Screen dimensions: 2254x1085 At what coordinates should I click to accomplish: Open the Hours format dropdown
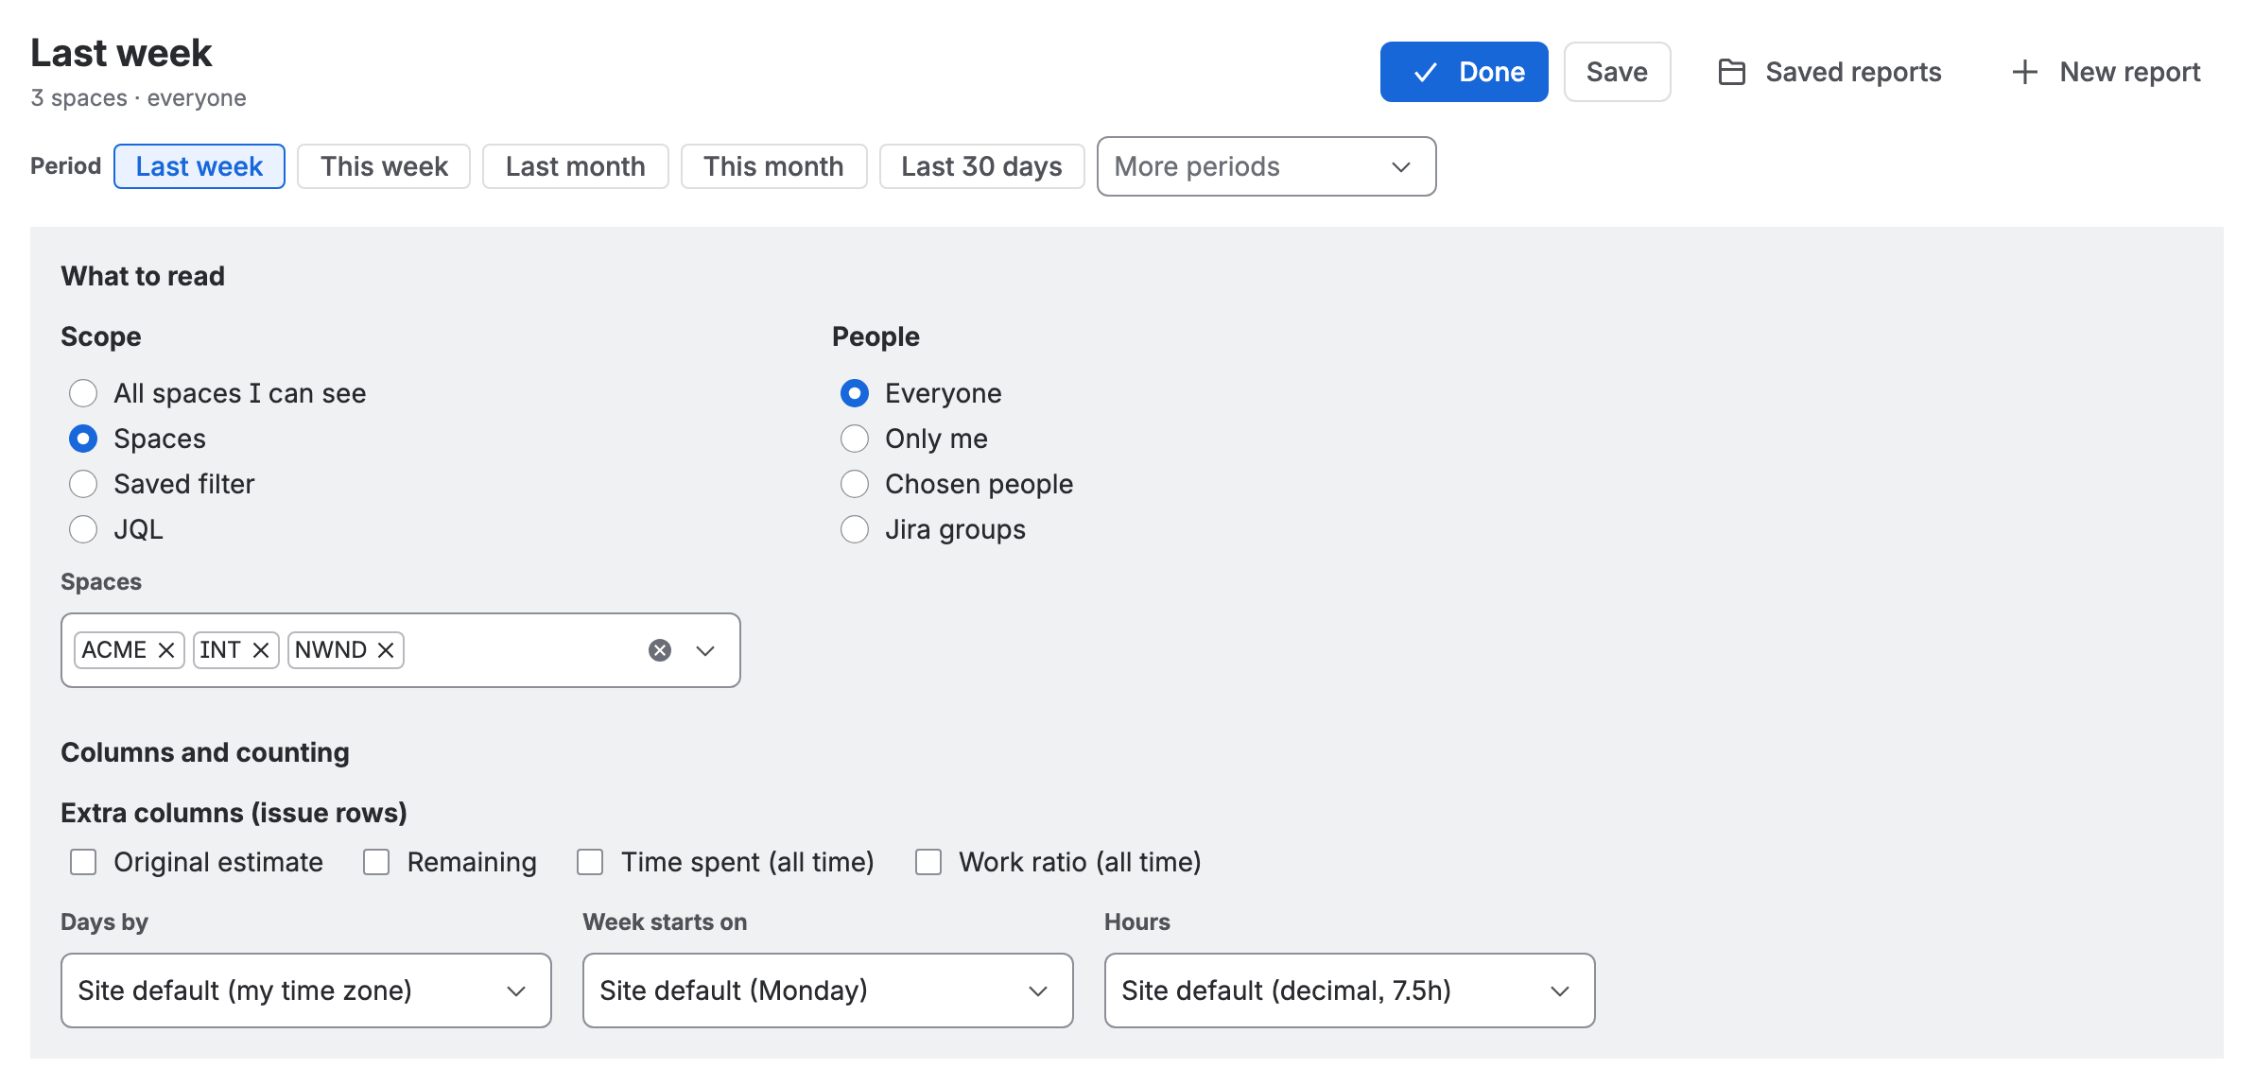pyautogui.click(x=1350, y=990)
